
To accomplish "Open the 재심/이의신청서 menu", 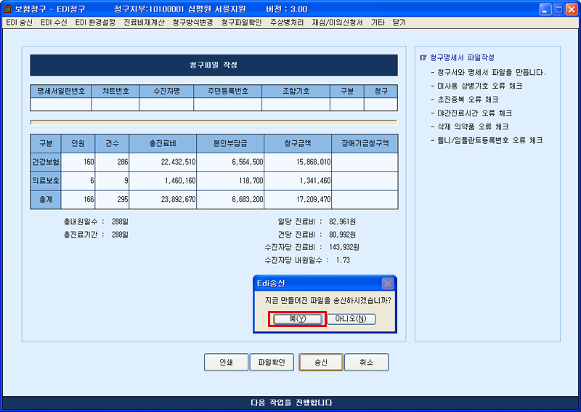I will [x=337, y=23].
